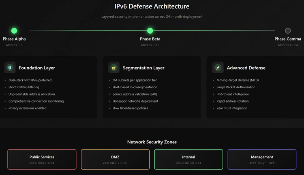Open the Public Services zone card
The height and width of the screenshot is (175, 304).
click(42, 159)
